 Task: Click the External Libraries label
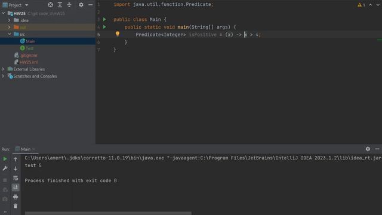(29, 69)
